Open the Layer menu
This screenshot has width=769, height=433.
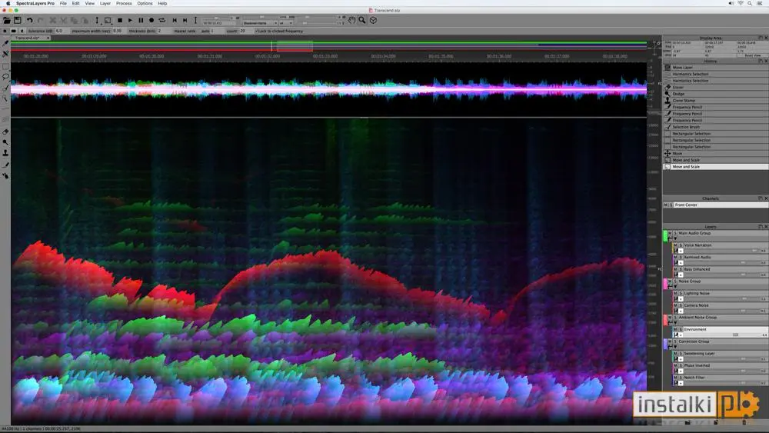105,3
